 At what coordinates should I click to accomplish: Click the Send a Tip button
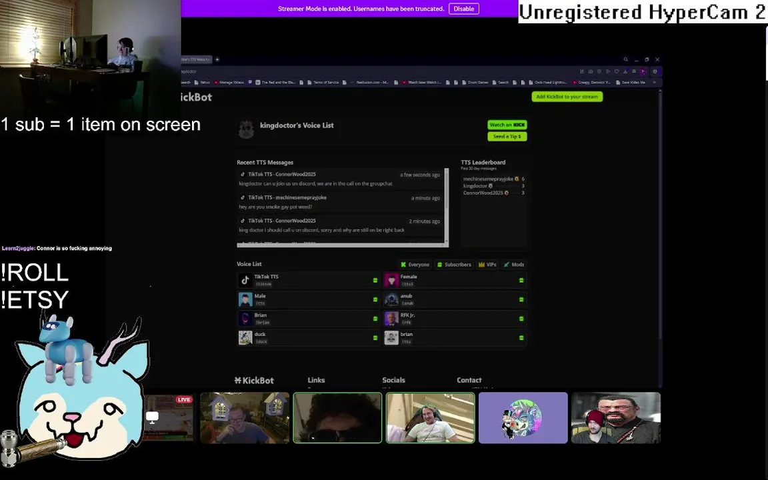pyautogui.click(x=507, y=137)
